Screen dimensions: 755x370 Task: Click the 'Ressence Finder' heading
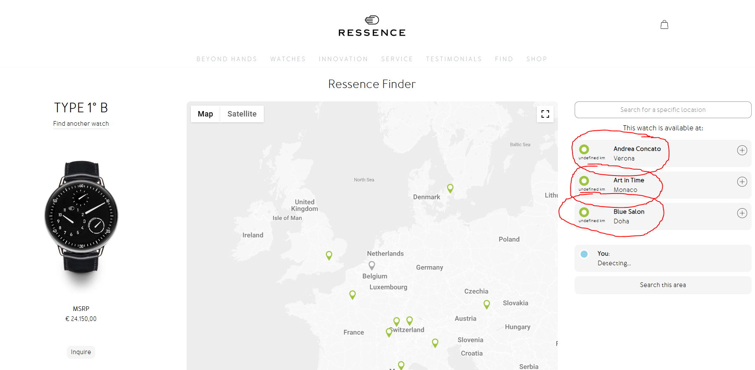tap(372, 84)
